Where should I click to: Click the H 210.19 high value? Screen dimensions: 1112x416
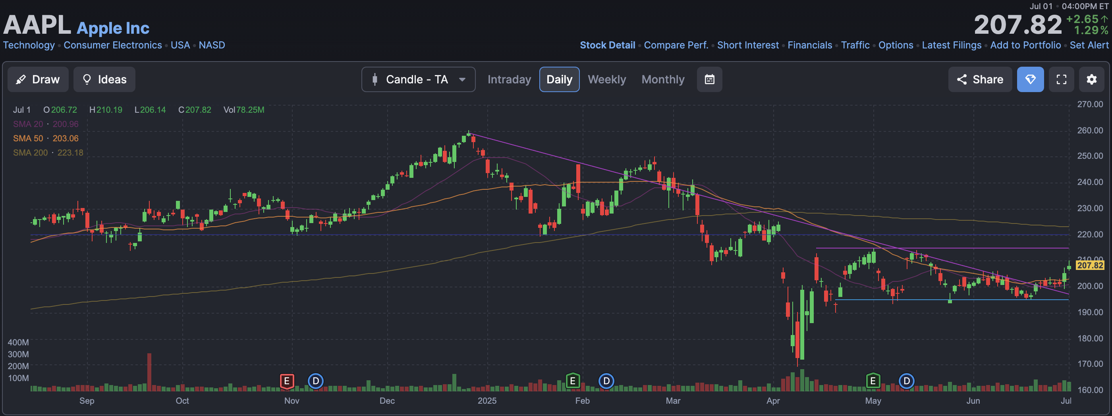[106, 110]
